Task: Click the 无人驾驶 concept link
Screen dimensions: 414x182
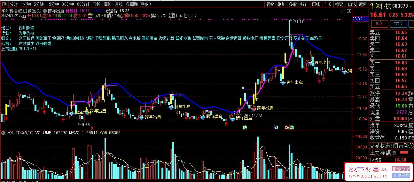Action: click(217, 39)
